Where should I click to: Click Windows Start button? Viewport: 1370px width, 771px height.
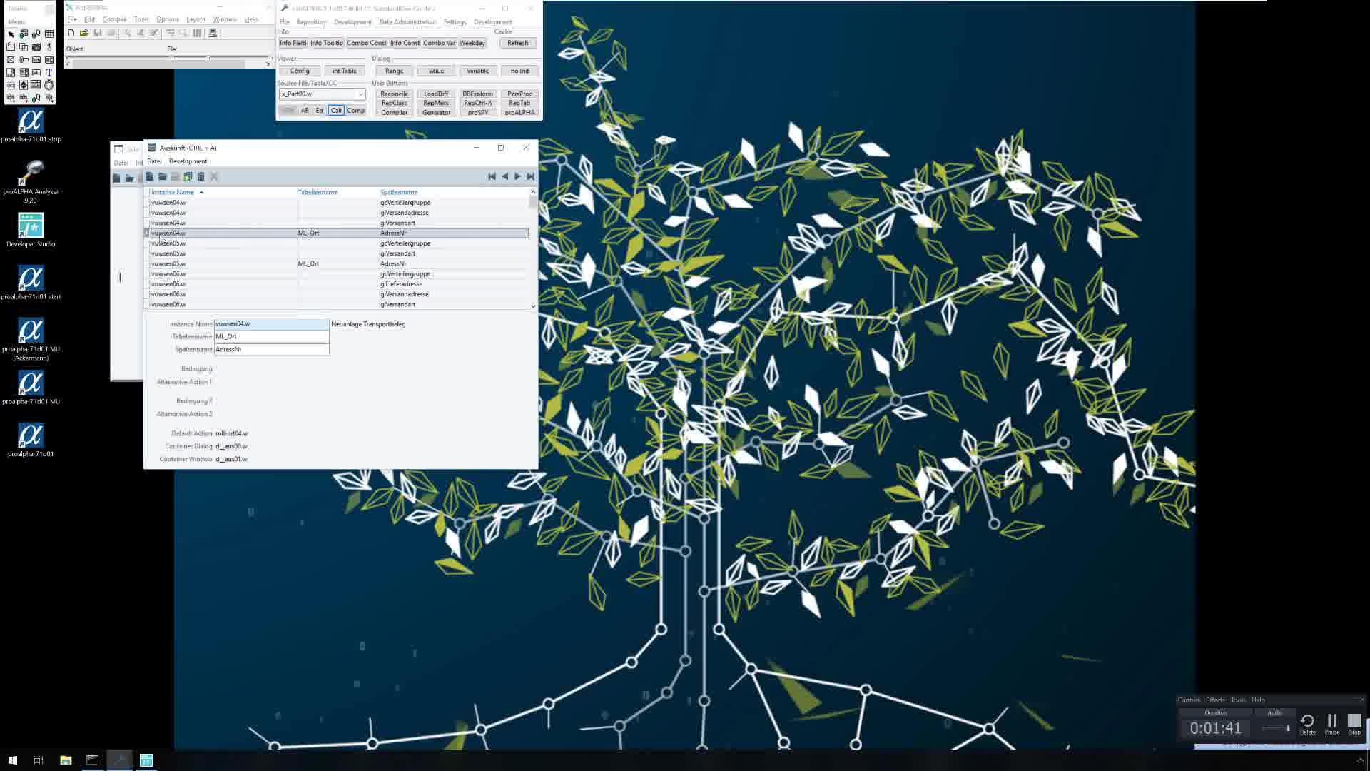[x=12, y=760]
